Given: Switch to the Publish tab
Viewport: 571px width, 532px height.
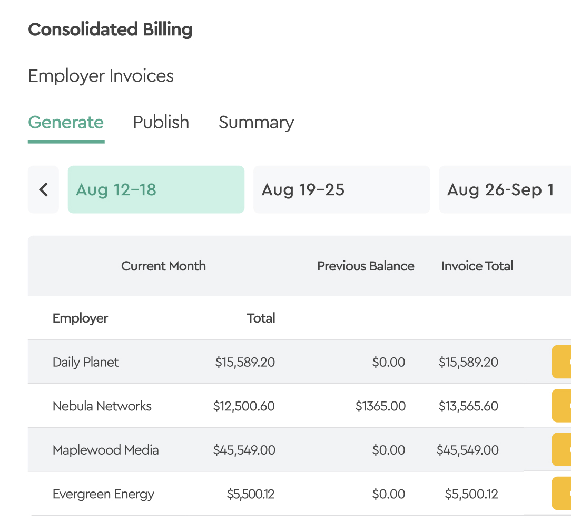Looking at the screenshot, I should pos(161,122).
